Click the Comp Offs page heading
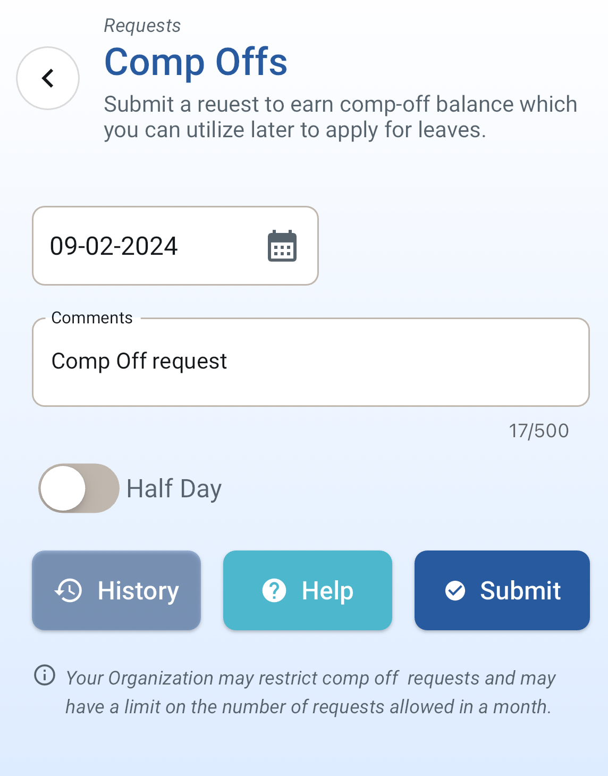The image size is (608, 776). pos(196,62)
